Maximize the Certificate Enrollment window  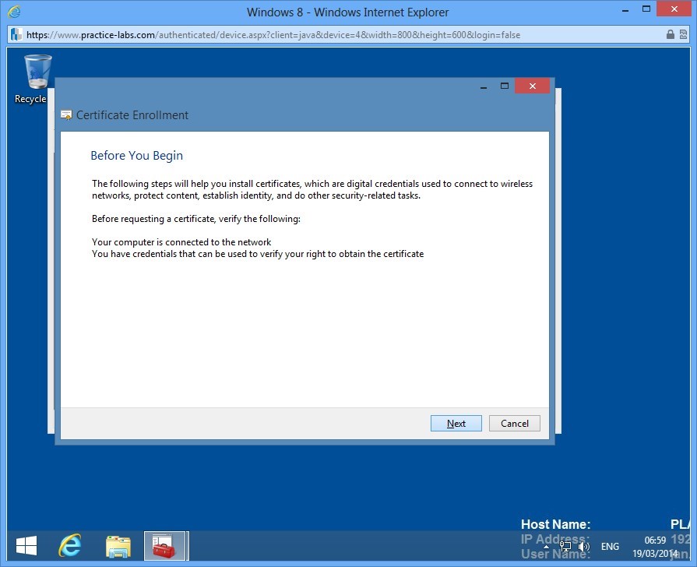click(505, 86)
